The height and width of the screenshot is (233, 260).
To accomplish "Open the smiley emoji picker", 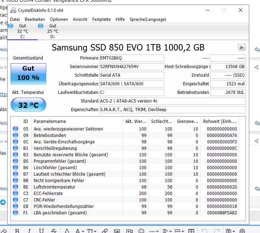I will pyautogui.click(x=141, y=231).
